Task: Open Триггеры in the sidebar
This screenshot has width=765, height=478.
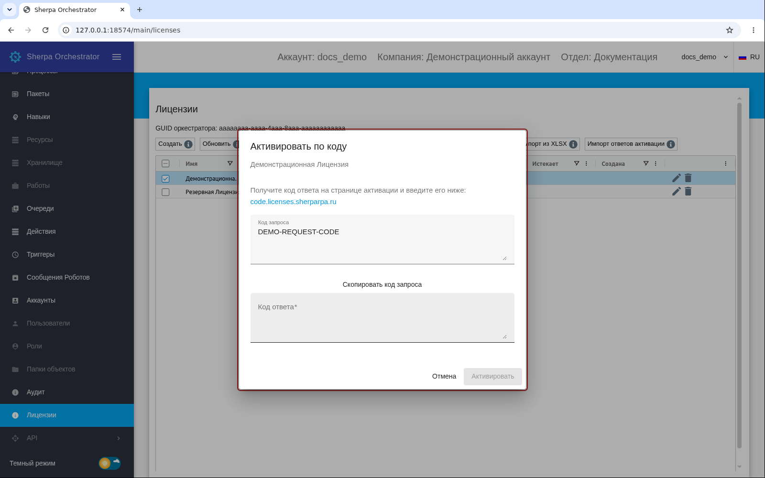Action: coord(67,255)
